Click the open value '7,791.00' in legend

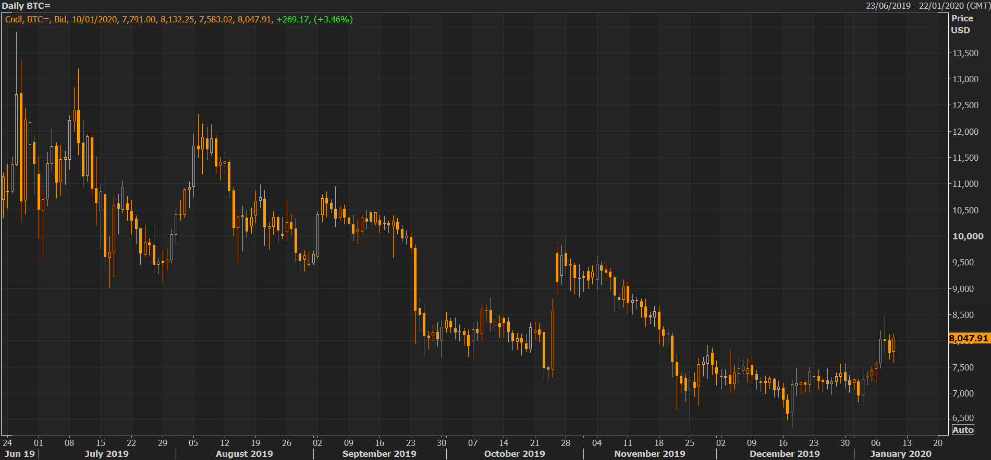[x=139, y=19]
